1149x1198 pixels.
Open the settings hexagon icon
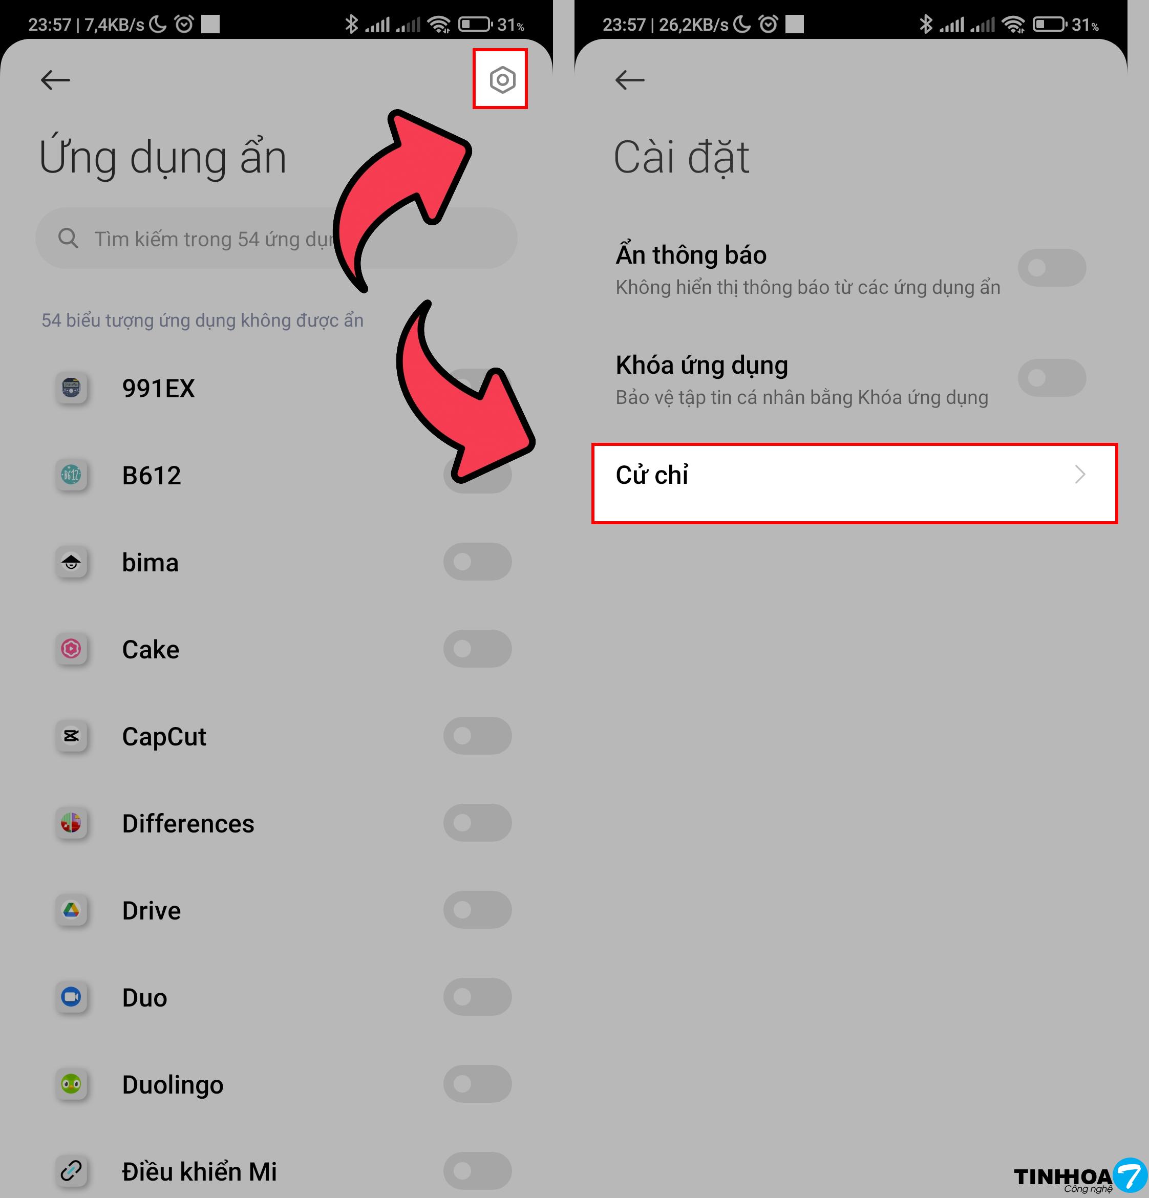click(502, 79)
